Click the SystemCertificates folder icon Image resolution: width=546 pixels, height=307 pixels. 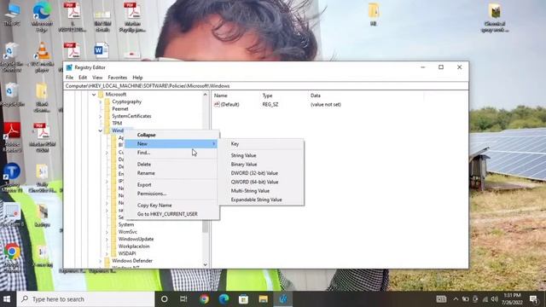click(107, 116)
